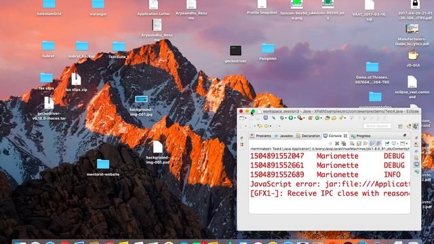Click the Open Task toolbar icon
The height and width of the screenshot is (244, 434).
tap(334, 118)
